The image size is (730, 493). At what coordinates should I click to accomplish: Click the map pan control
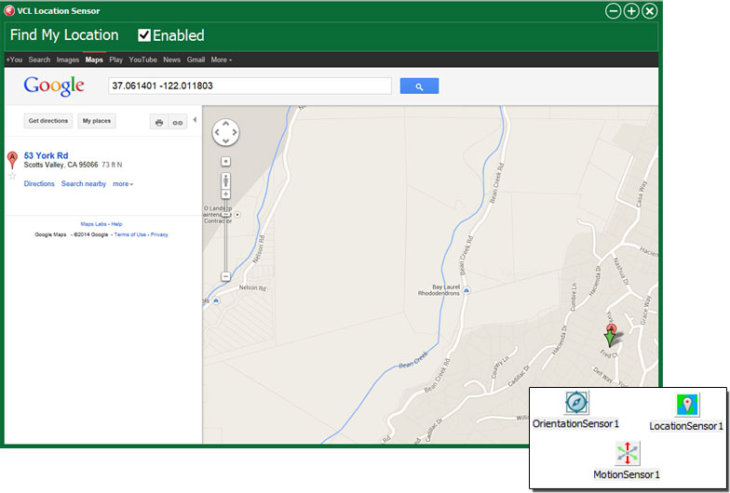pyautogui.click(x=225, y=132)
